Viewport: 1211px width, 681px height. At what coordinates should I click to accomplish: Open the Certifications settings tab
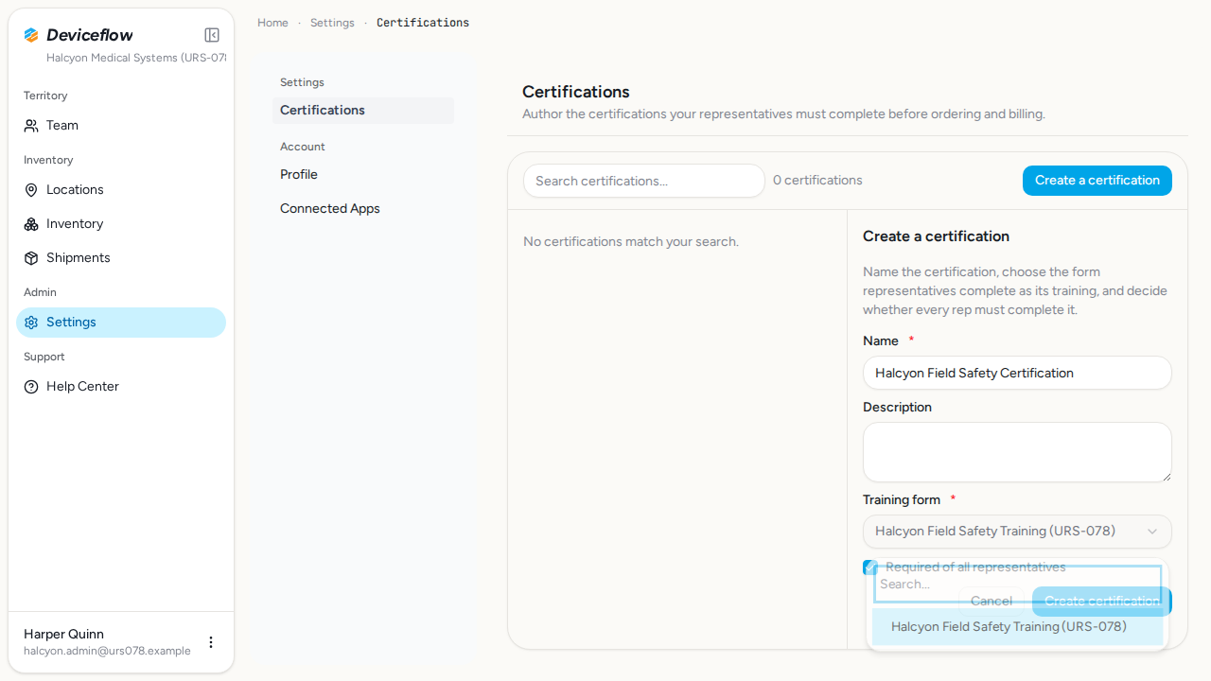pos(363,111)
